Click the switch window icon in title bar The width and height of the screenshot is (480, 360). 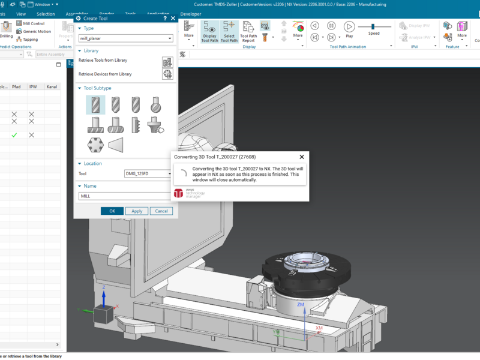tap(22, 4)
